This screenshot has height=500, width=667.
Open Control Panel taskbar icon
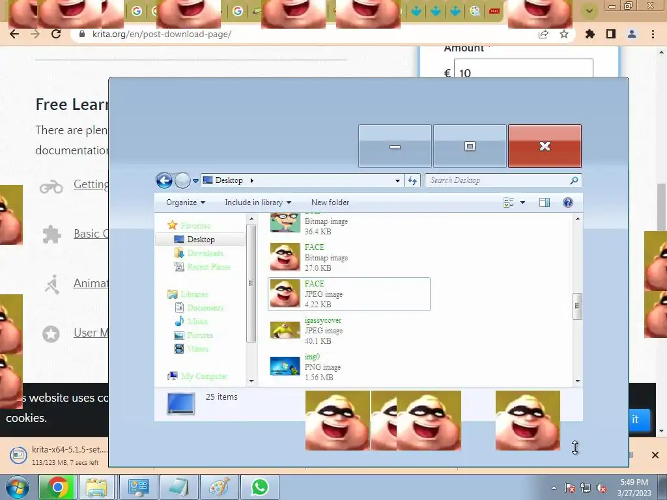point(138,487)
